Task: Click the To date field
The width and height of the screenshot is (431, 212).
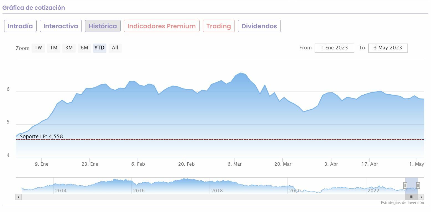Action: (388, 48)
